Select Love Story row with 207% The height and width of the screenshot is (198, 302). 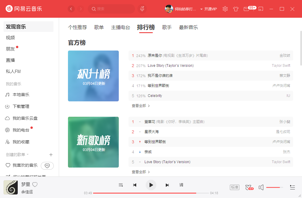(211, 66)
